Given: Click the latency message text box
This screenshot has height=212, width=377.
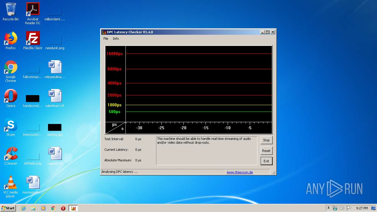Looking at the screenshot, I should pyautogui.click(x=206, y=150).
